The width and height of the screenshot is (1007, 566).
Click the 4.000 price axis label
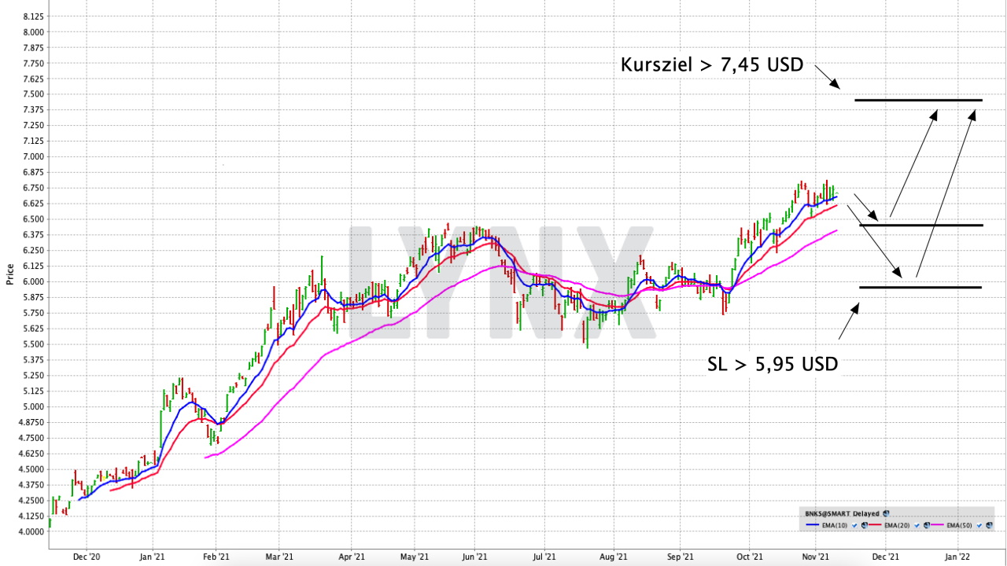[x=33, y=531]
